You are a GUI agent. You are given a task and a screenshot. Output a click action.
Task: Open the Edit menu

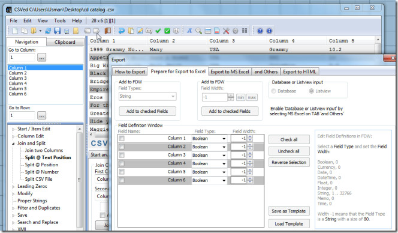pos(28,20)
